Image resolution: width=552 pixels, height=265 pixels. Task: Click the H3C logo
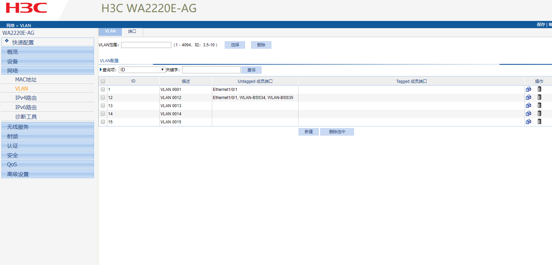[26, 8]
